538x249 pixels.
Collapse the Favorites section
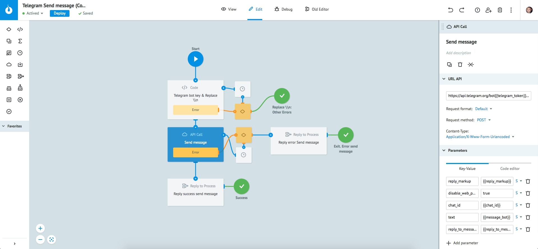[4, 126]
